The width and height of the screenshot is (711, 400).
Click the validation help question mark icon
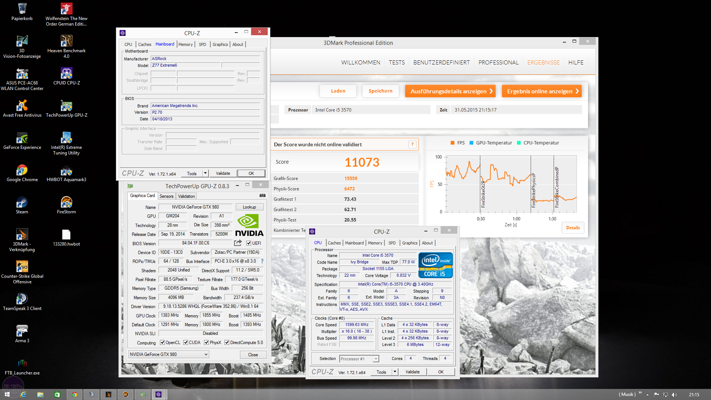tap(412, 144)
